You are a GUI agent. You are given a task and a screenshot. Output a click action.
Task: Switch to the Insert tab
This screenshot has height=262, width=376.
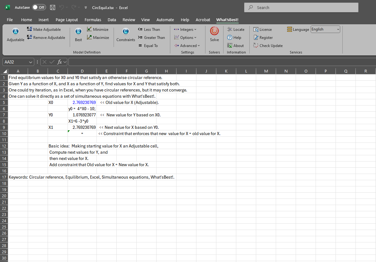point(44,20)
